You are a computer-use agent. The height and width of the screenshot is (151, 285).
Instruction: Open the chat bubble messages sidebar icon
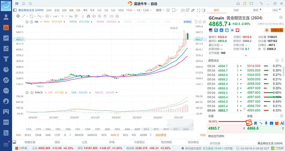click(6, 90)
